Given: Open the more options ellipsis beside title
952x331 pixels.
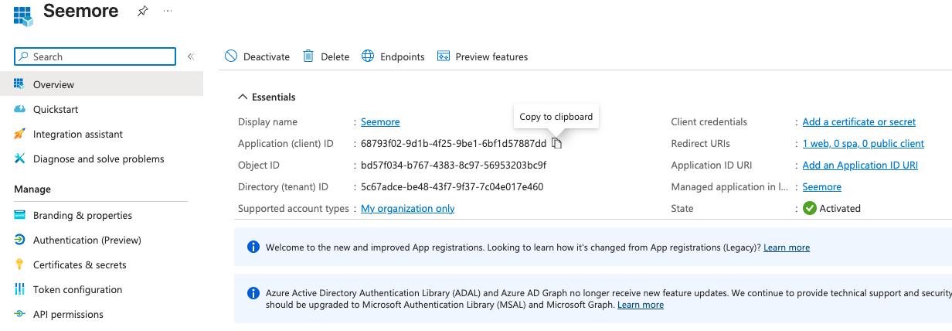Looking at the screenshot, I should tap(168, 12).
